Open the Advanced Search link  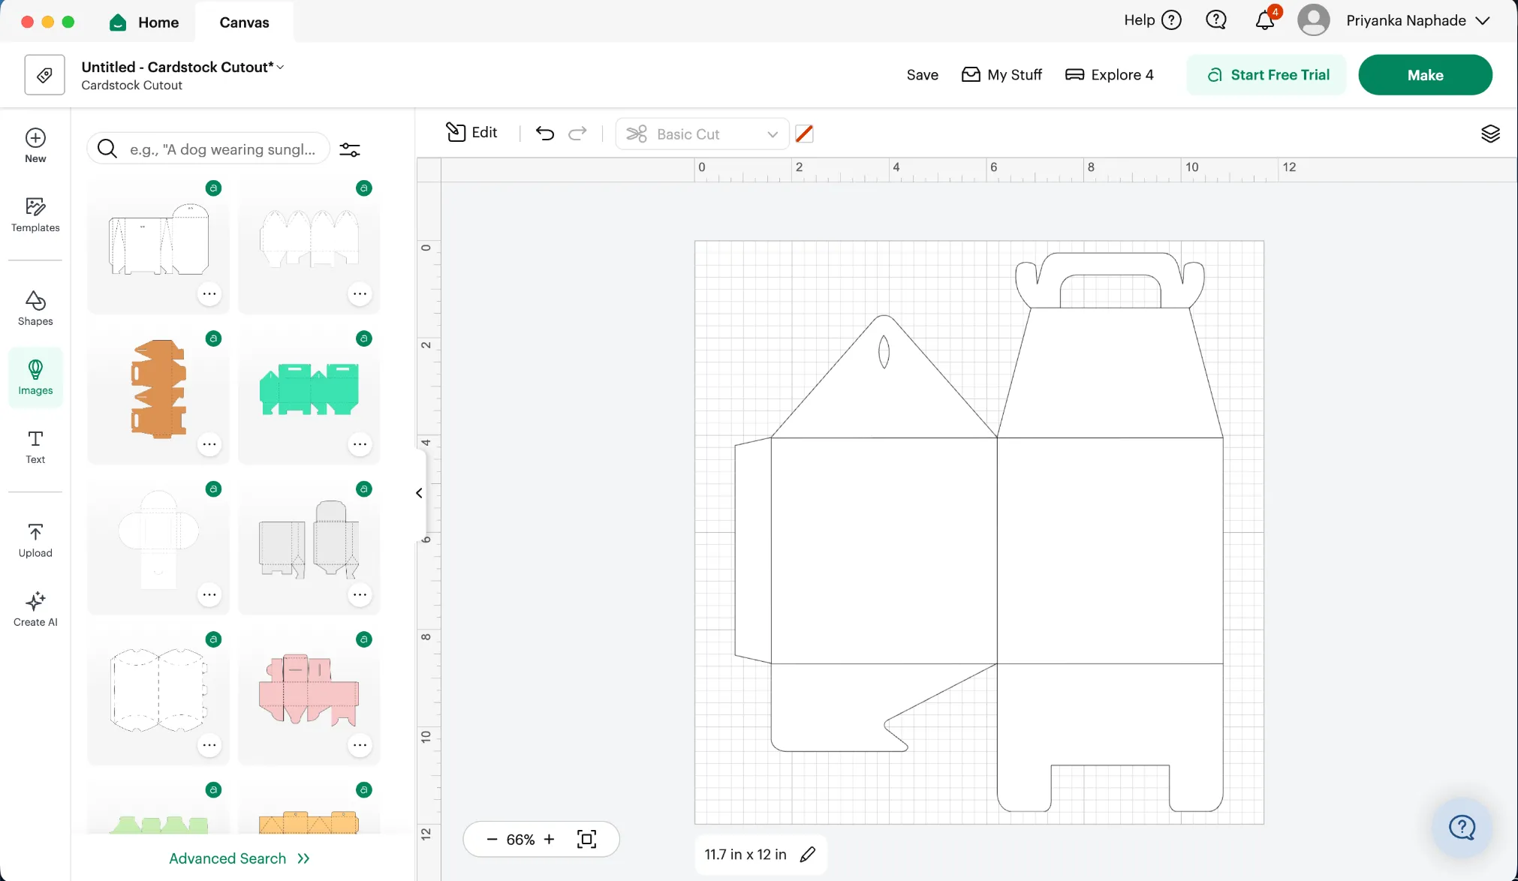coord(239,858)
